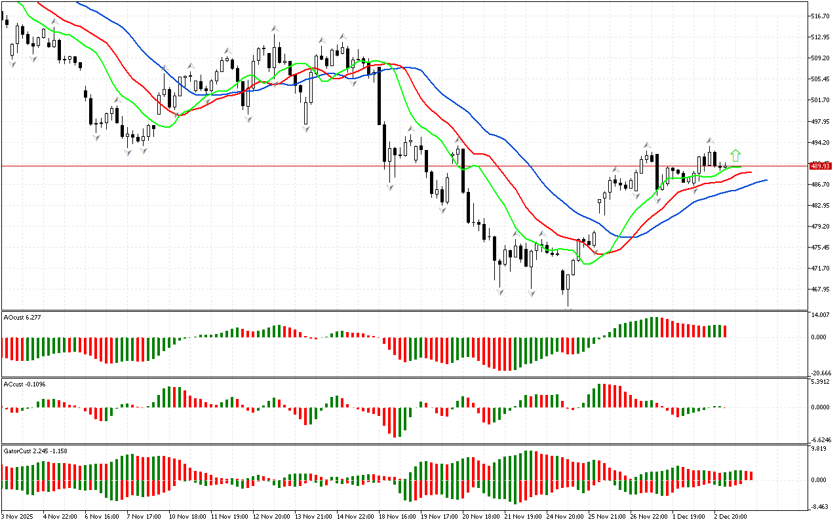Select the up fractal above the 2 Dec high
Screen dimensions: 839x524
pyautogui.click(x=709, y=141)
